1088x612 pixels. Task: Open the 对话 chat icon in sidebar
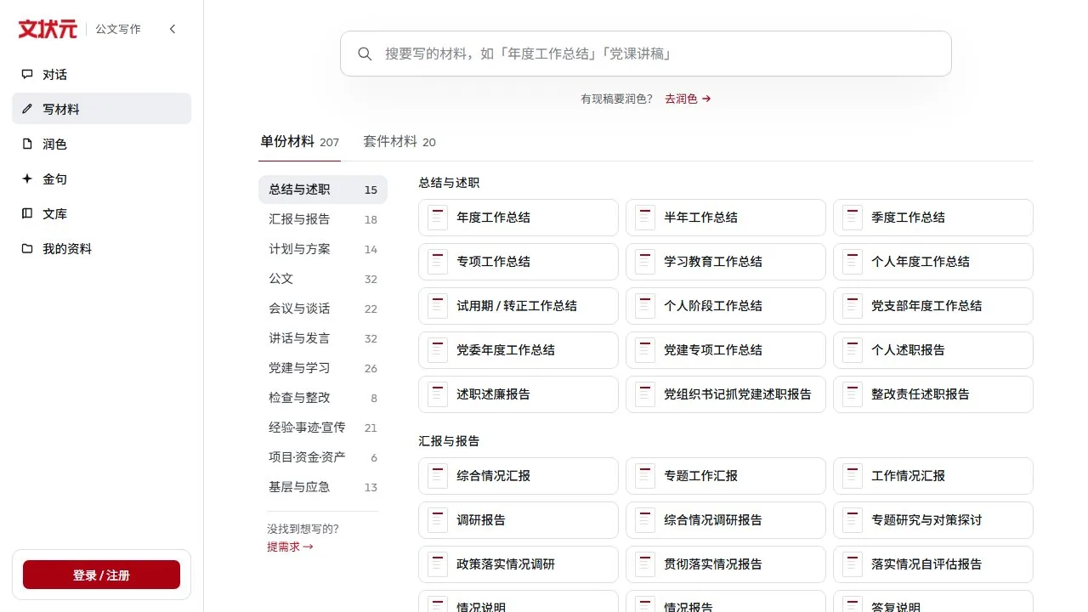(27, 75)
